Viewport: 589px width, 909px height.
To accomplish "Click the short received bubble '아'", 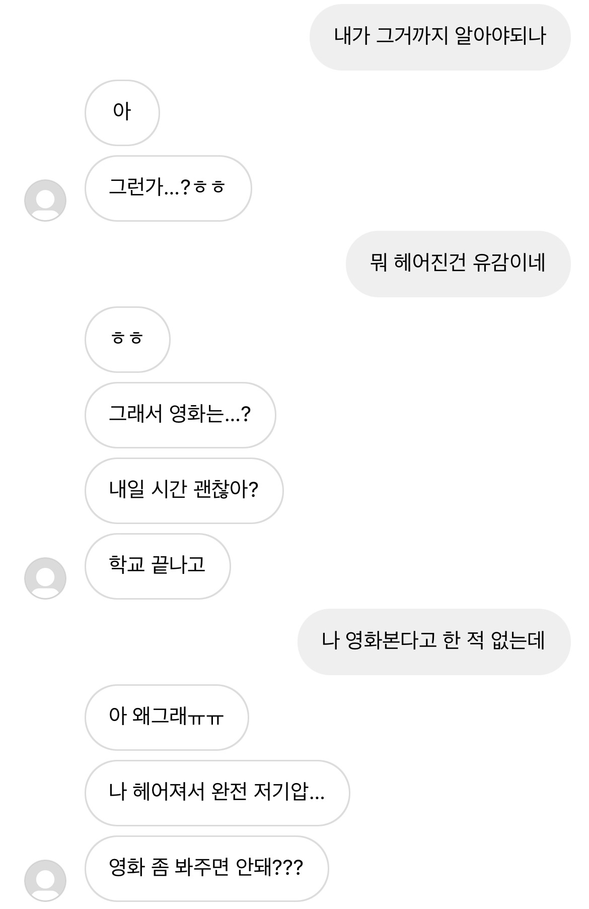I will click(122, 112).
